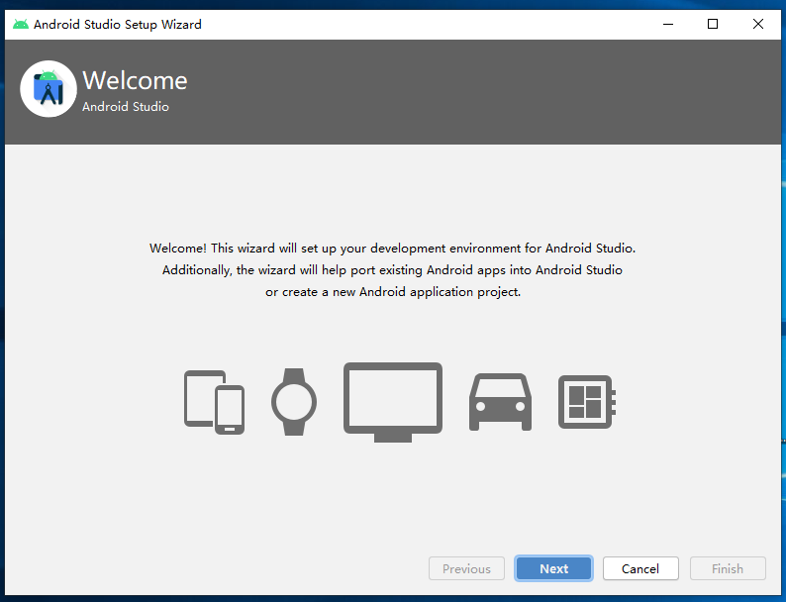The width and height of the screenshot is (786, 602).
Task: Click 'Android Studio Setup Wizard' title text
Action: tap(117, 24)
